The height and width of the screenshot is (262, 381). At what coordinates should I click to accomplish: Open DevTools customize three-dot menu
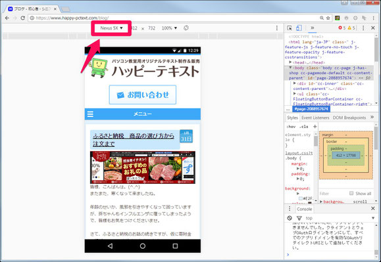363,28
